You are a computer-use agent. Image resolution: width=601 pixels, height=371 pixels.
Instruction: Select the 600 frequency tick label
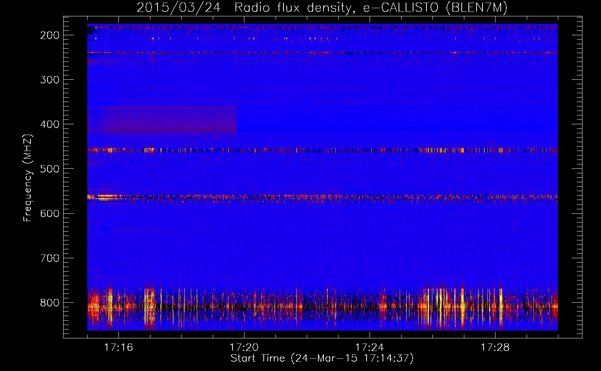[50, 213]
